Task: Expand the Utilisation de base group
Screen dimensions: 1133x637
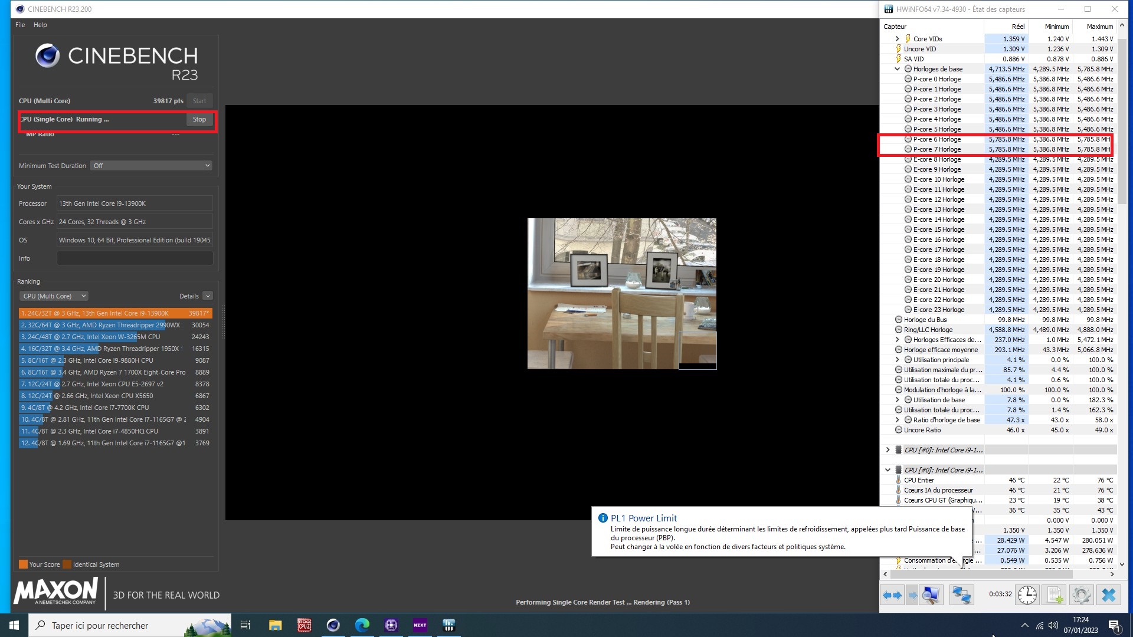Action: tap(897, 400)
